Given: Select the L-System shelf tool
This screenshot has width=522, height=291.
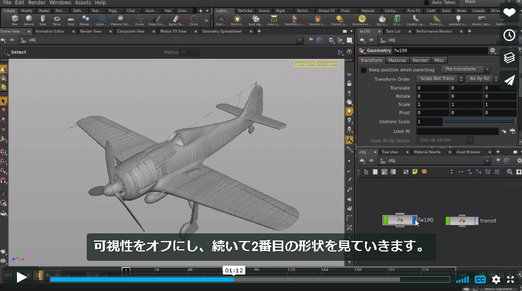Looking at the screenshot, I should tap(101, 20).
